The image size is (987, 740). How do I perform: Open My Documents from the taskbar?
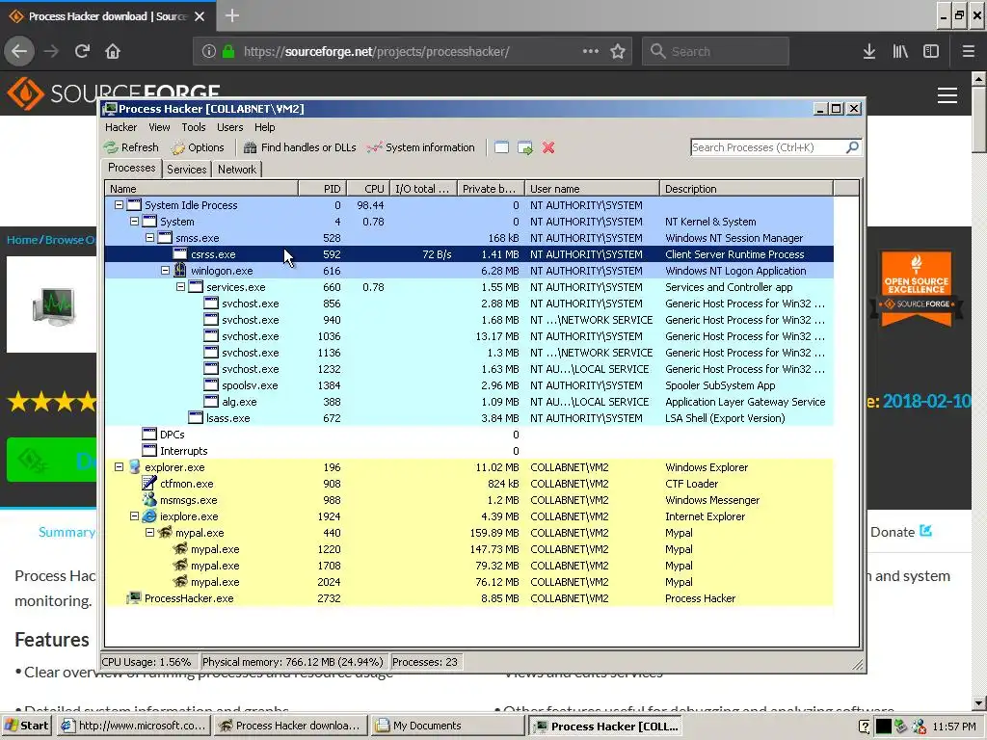446,726
